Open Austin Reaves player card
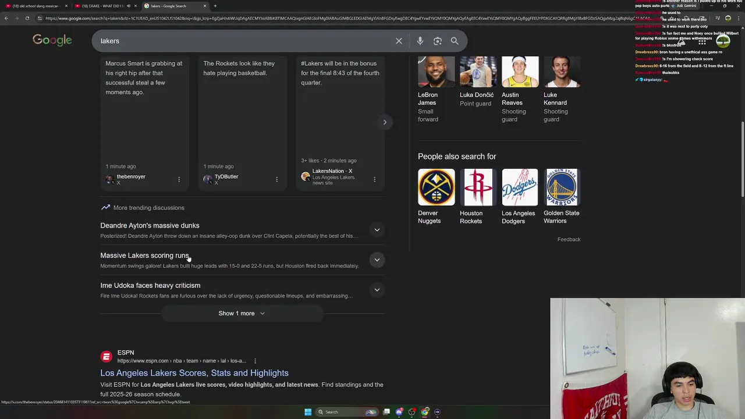Screen dimensions: 745x419 (x=520, y=90)
